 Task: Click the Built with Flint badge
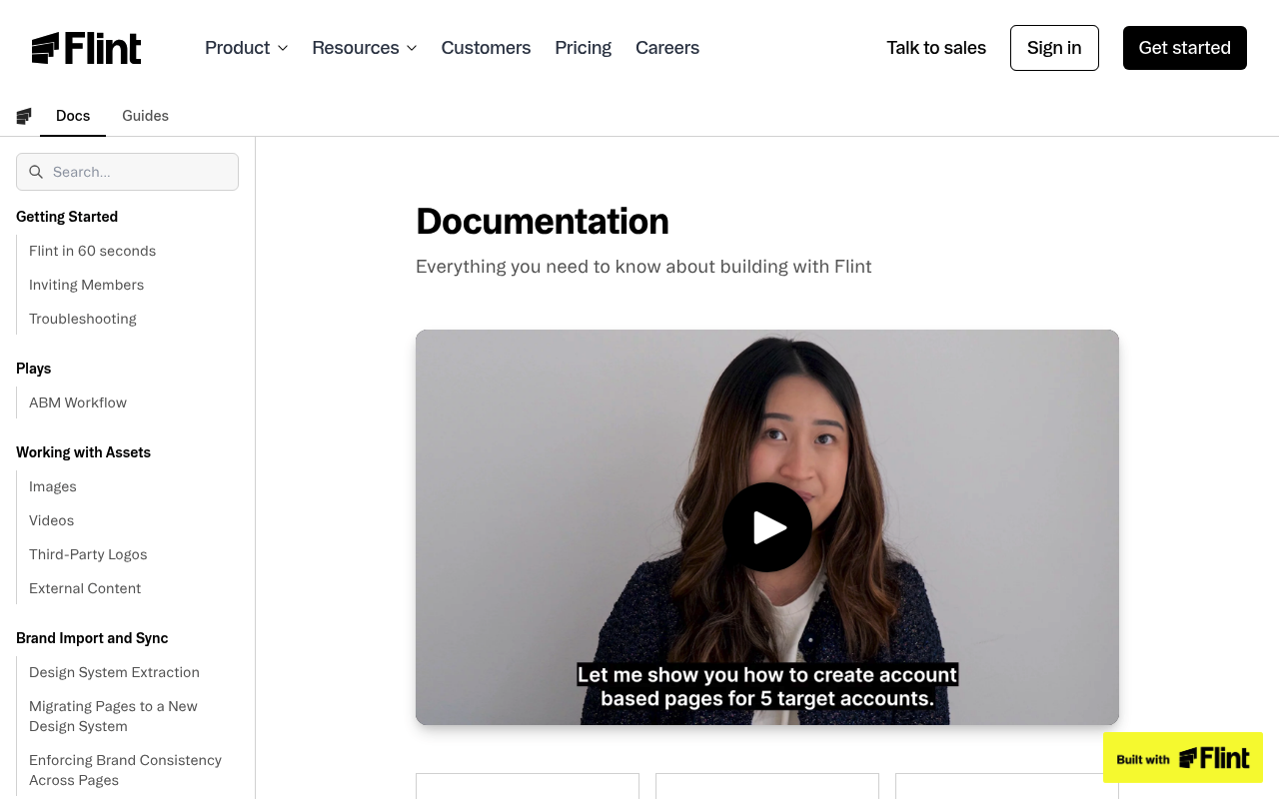tap(1183, 758)
